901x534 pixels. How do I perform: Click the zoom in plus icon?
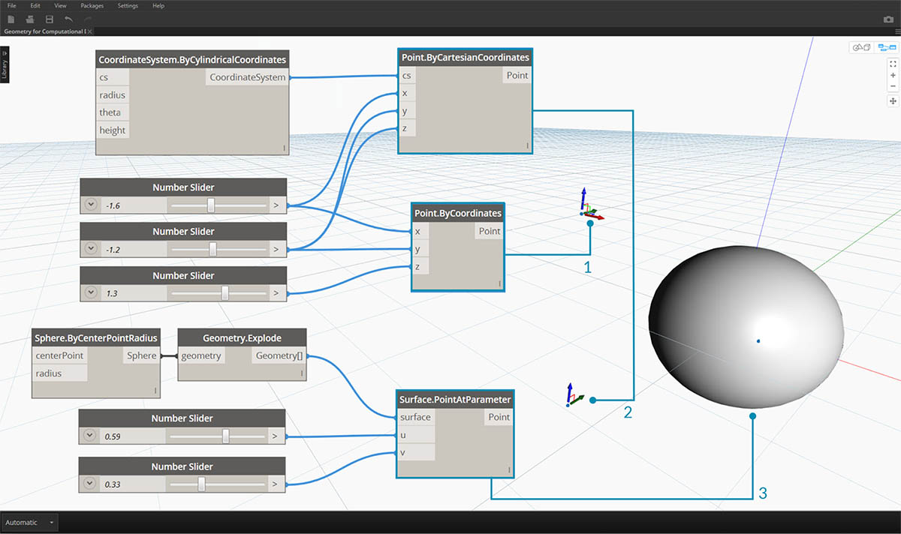(x=893, y=76)
